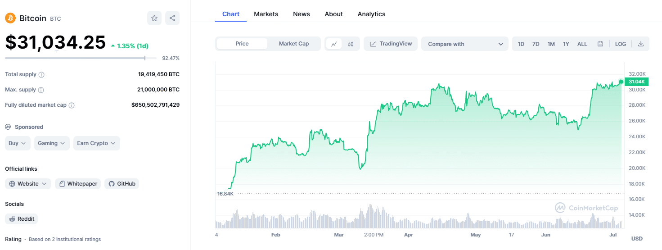Screen dimensions: 662x250
Task: Switch to the candlestick chart icon
Action: pos(351,44)
